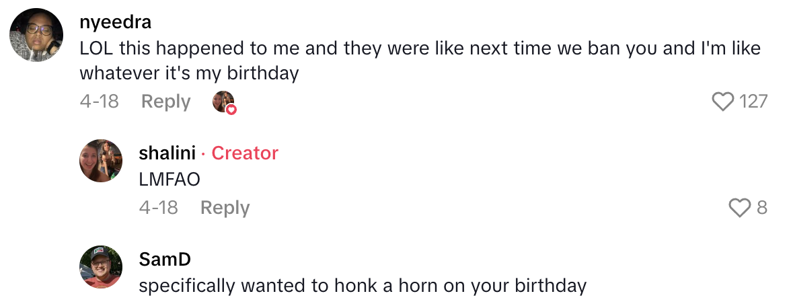Like shalini's LMFAO reply with the heart

[x=740, y=208]
